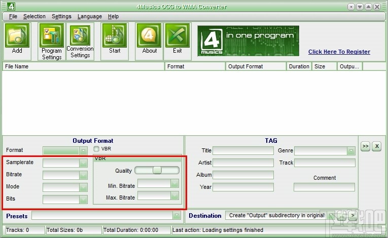Open the Min. Bitrate dropdown
The image size is (388, 238).
point(174,183)
